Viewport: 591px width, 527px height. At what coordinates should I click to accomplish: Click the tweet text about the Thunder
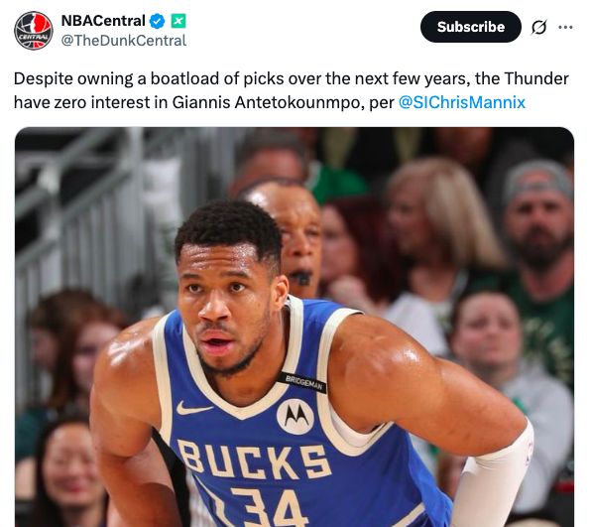291,90
